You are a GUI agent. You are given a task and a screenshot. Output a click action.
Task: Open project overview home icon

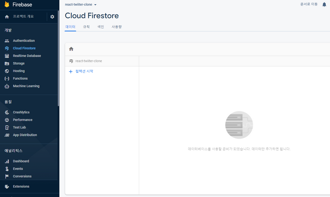tap(7, 17)
